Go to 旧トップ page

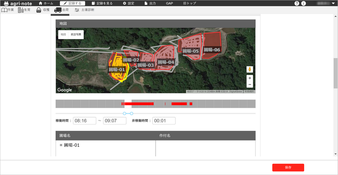pyautogui.click(x=190, y=3)
